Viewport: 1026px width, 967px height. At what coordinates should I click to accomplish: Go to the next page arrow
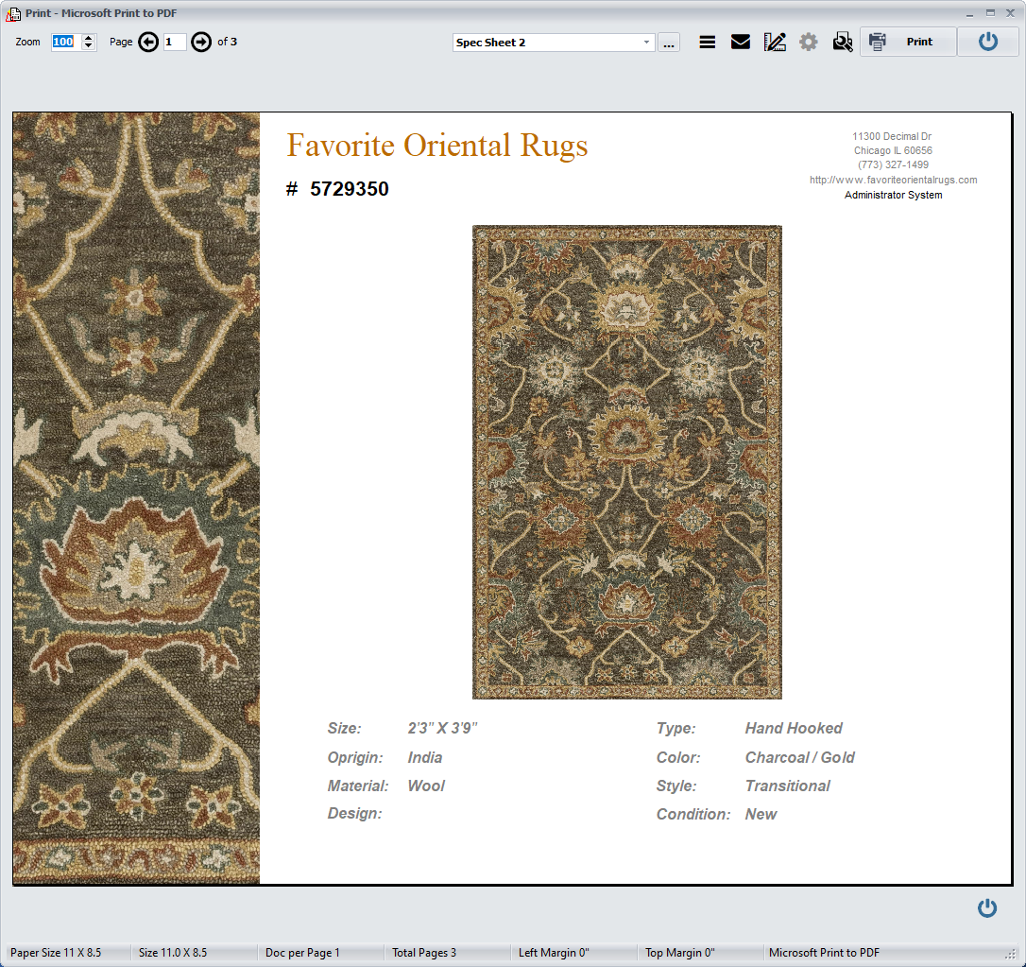(201, 42)
